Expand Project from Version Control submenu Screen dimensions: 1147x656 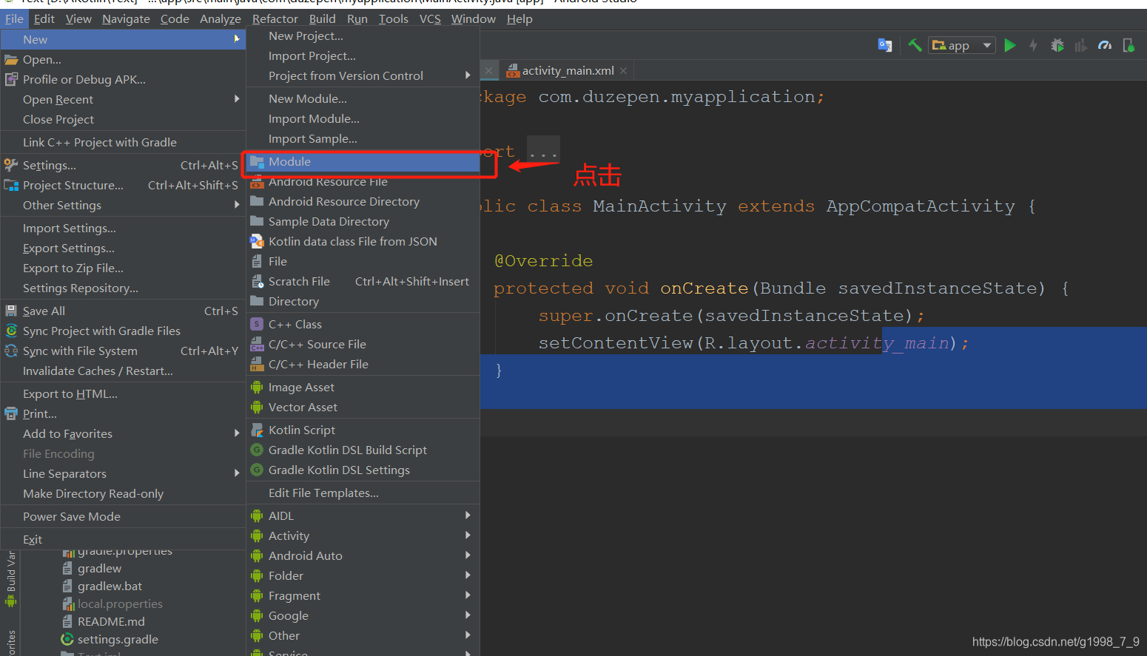point(363,76)
